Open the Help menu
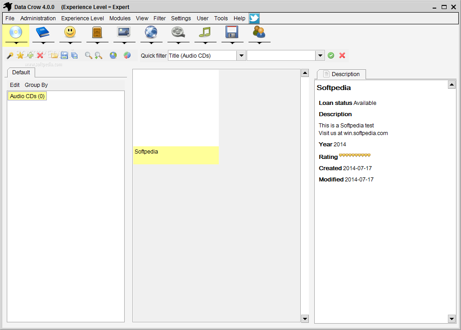Screen dimensions: 461x330 240,18
